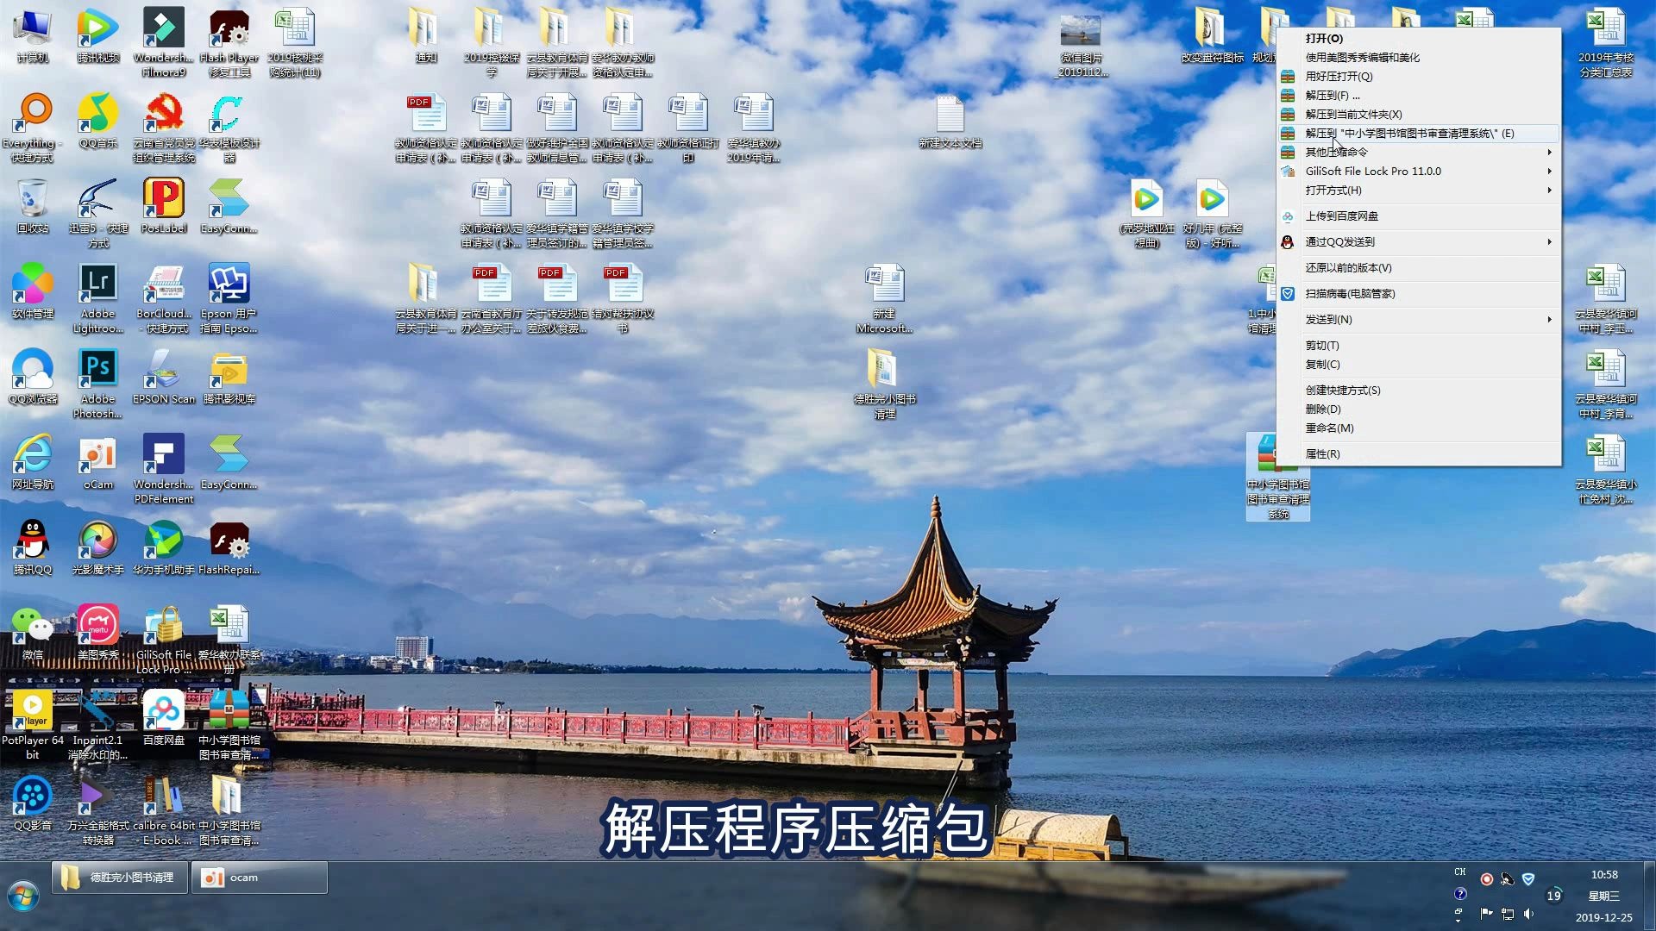Expand 发送到(N) submenu
Screen dimensions: 1656x931
[x=1419, y=320]
